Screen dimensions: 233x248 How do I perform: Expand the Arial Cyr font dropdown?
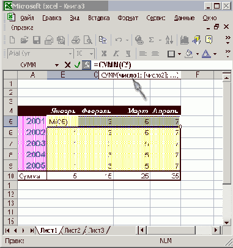[70, 54]
